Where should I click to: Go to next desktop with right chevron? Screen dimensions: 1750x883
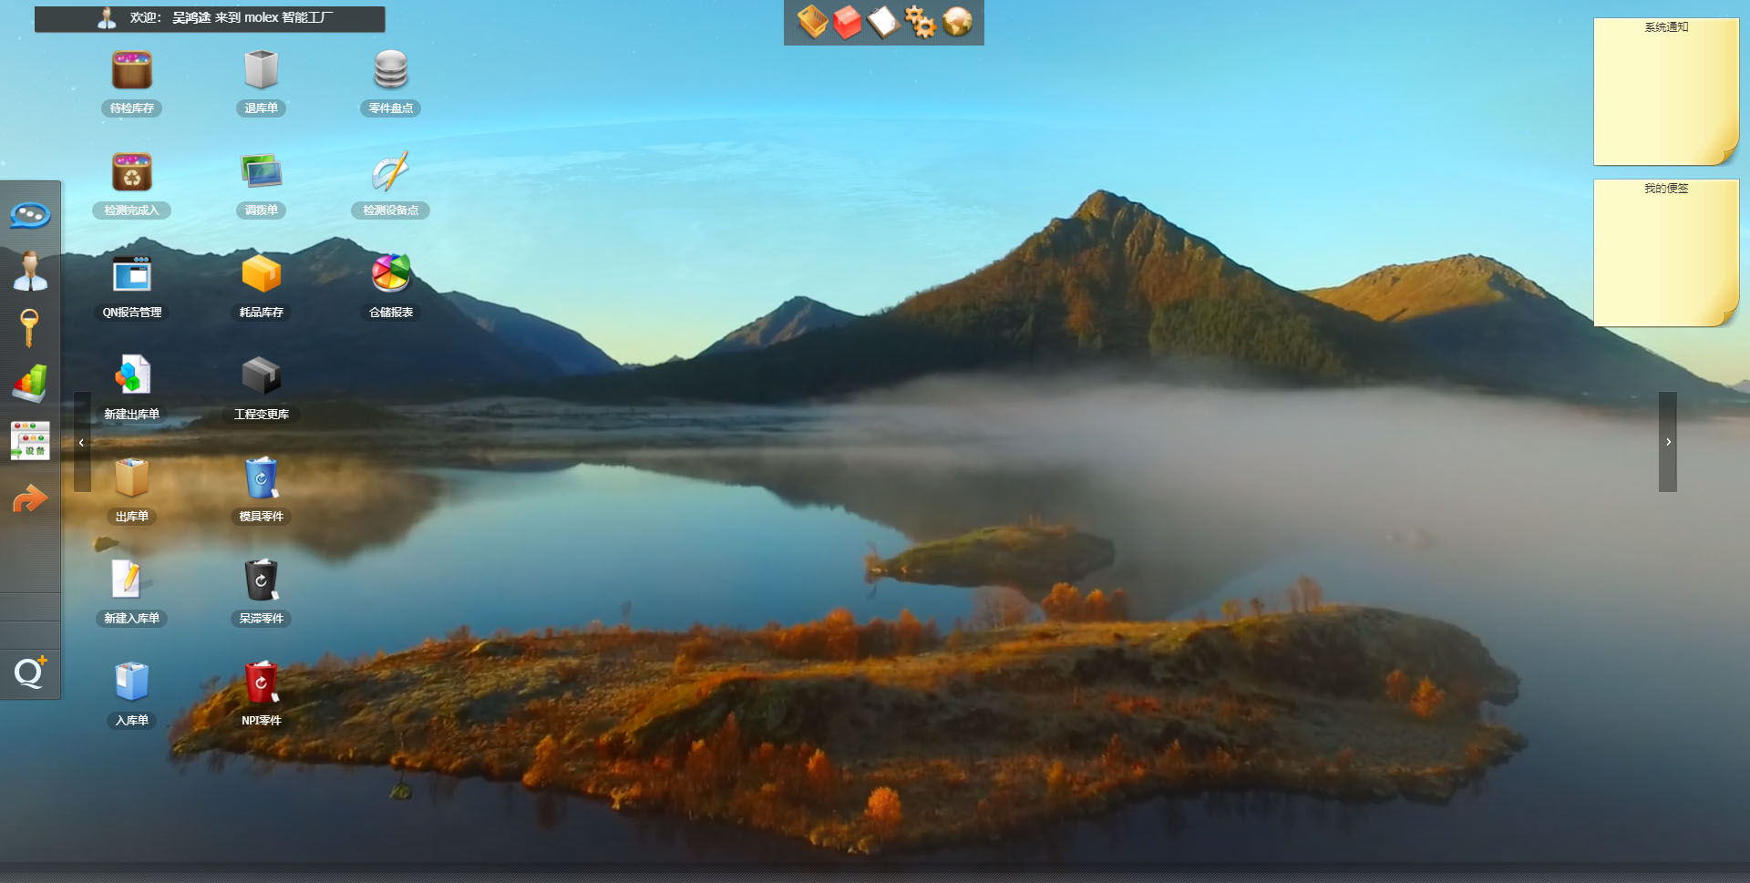point(1668,442)
